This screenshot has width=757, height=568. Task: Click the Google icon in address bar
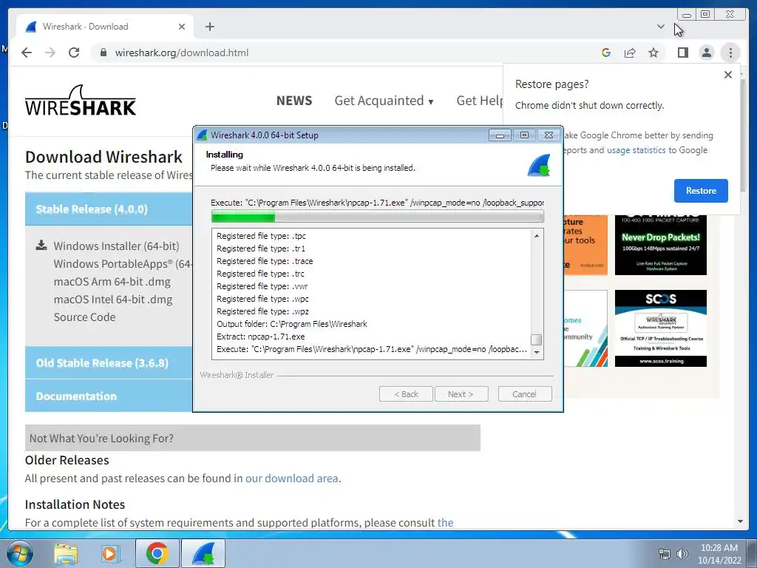point(606,53)
